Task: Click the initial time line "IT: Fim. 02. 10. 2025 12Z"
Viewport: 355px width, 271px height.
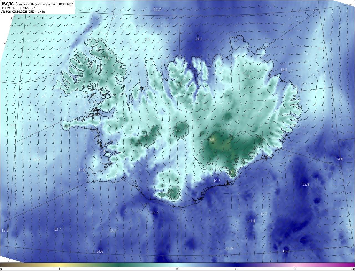Action: 18,8
